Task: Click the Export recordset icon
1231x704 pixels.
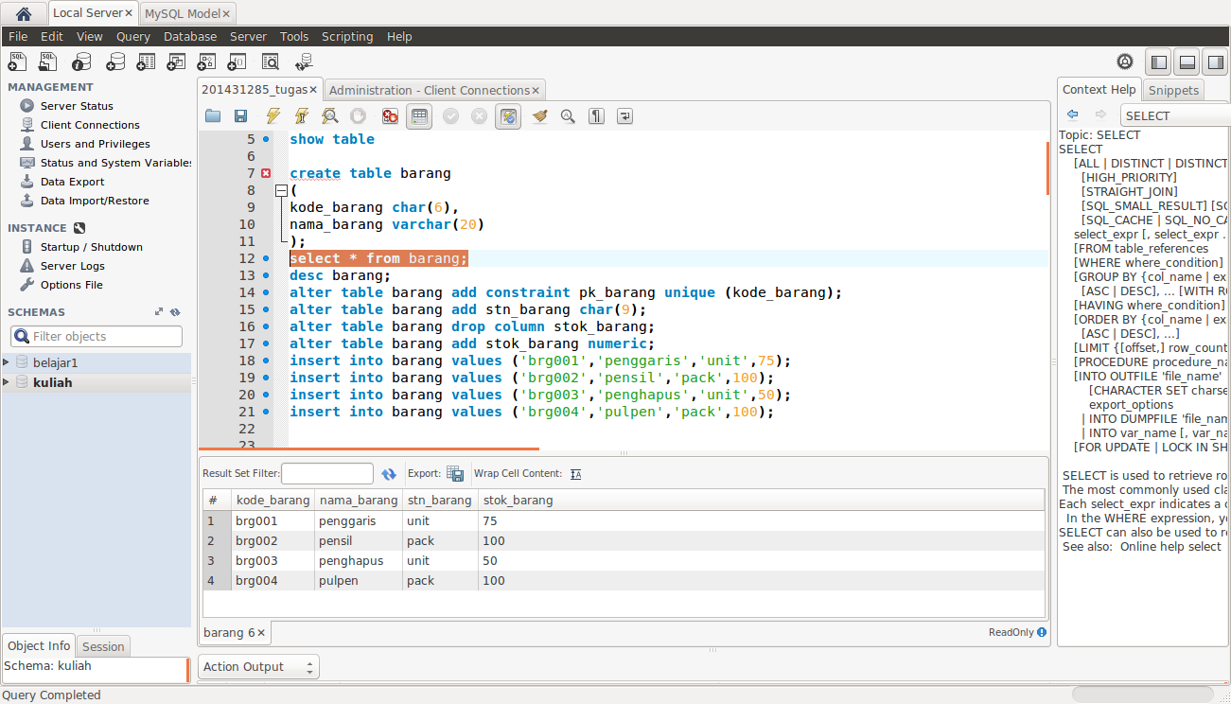Action: (455, 474)
